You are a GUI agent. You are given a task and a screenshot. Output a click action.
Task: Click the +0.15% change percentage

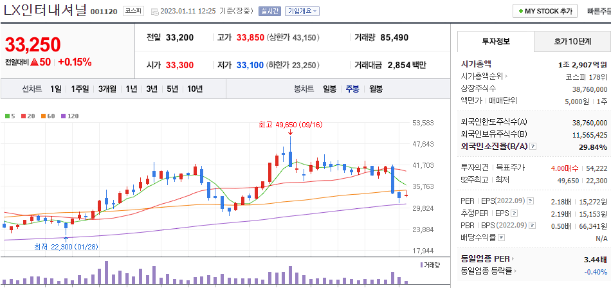(x=75, y=62)
